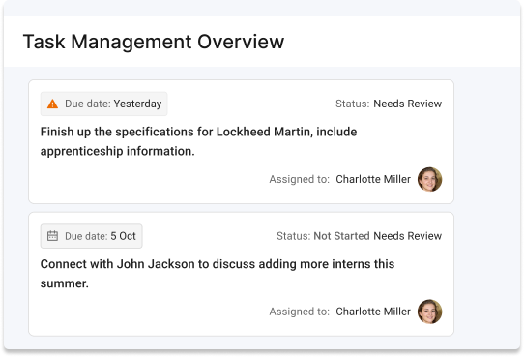Open Charlotte Miller's avatar on Lockheed Martin task
Screen dimensions: 524x357
point(430,179)
